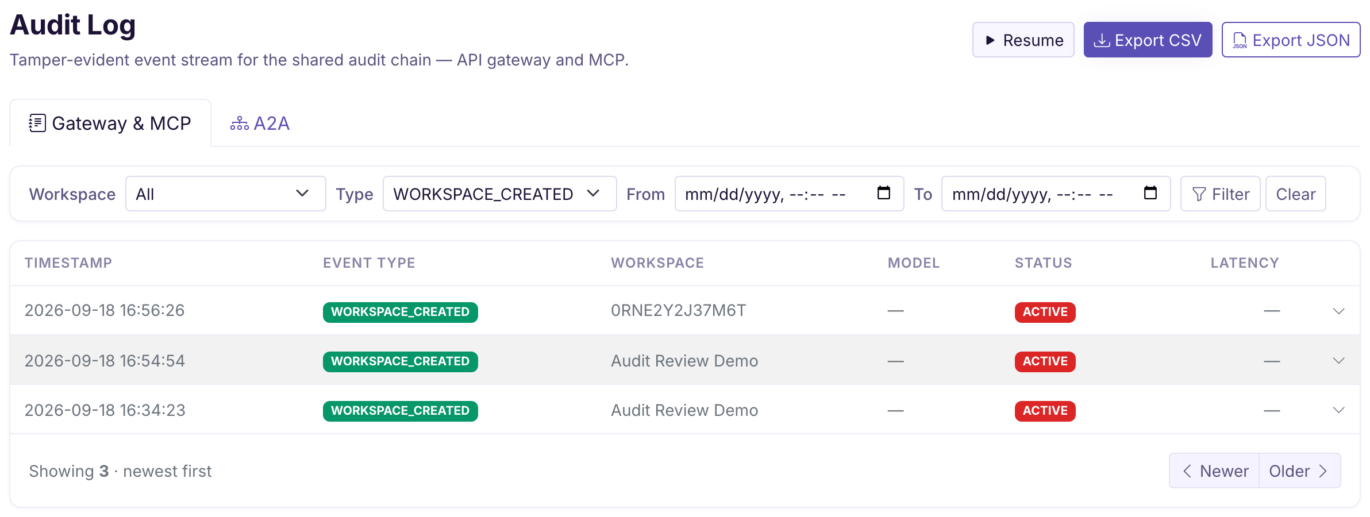Export the audit log as JSON

point(1291,40)
